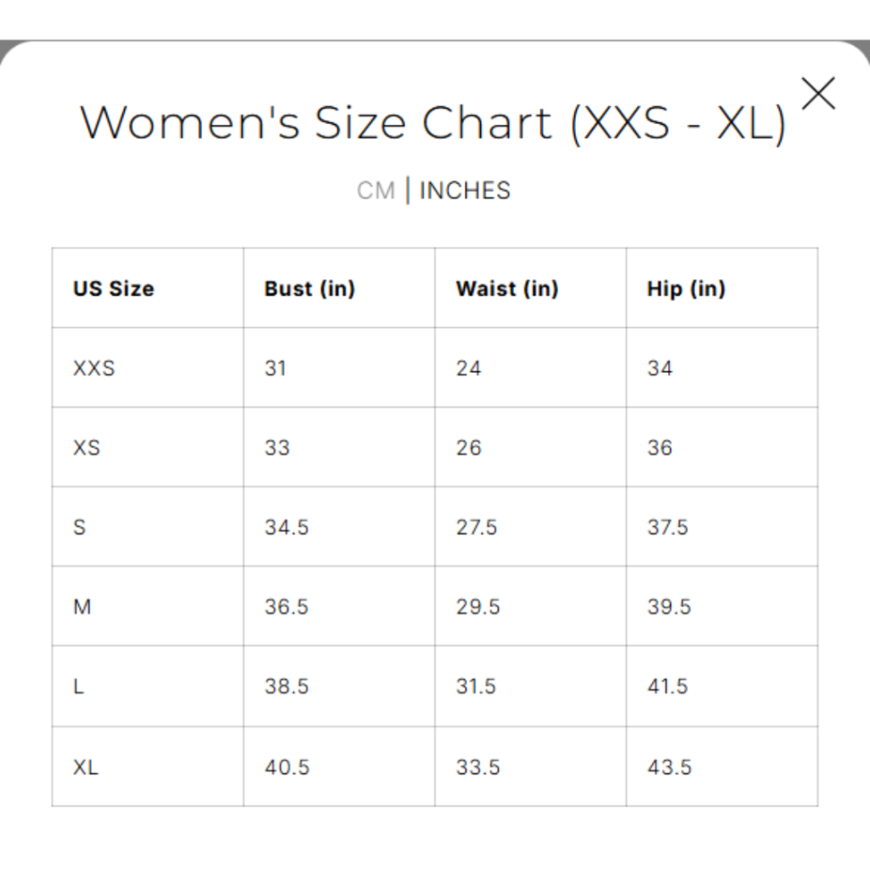Click the Waist (in) column header
The width and height of the screenshot is (870, 870).
click(x=506, y=289)
